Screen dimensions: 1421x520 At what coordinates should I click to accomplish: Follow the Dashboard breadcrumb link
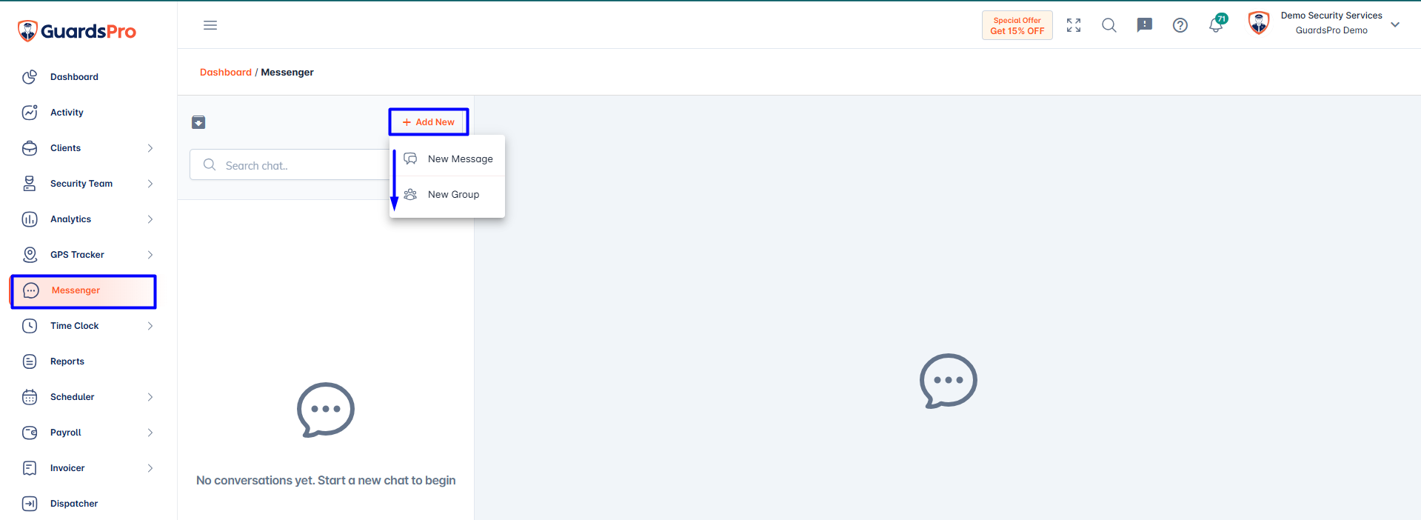(226, 72)
